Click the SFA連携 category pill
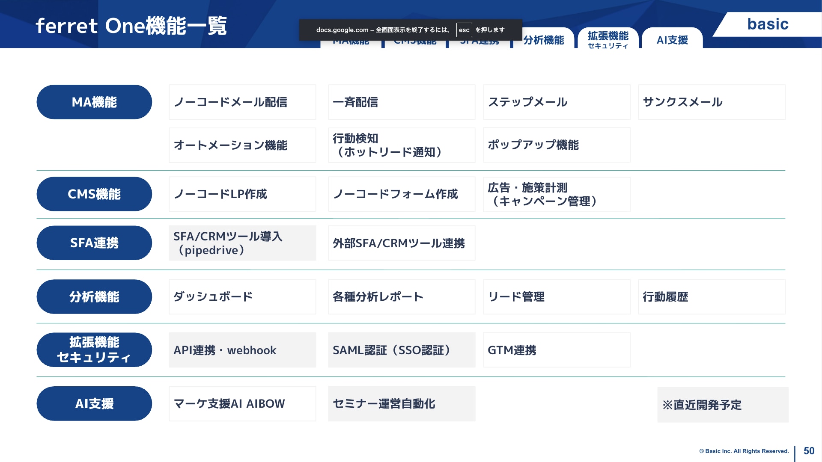Viewport: 822px width, 462px height. click(x=94, y=243)
